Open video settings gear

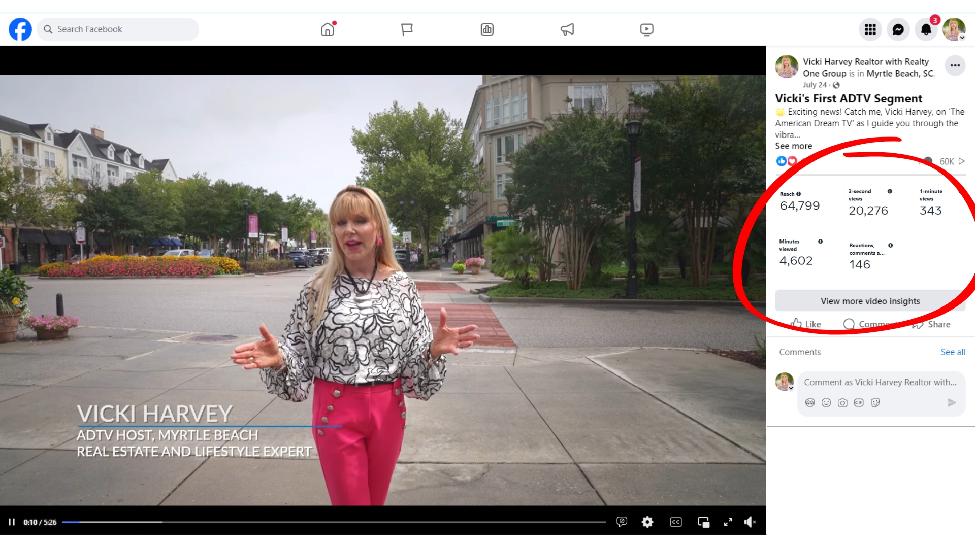tap(647, 522)
